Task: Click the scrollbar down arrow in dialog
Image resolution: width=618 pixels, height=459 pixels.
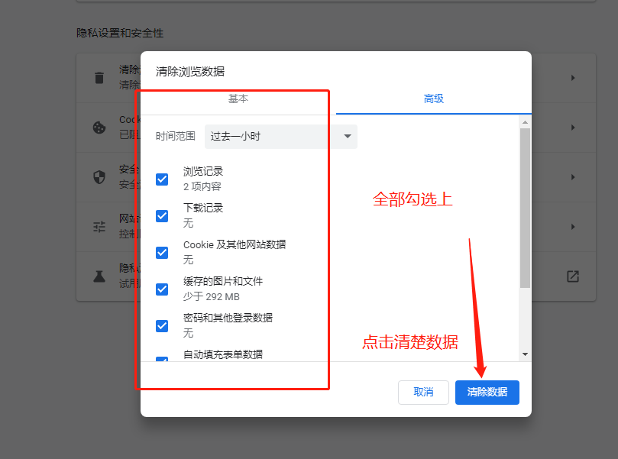Action: point(525,354)
